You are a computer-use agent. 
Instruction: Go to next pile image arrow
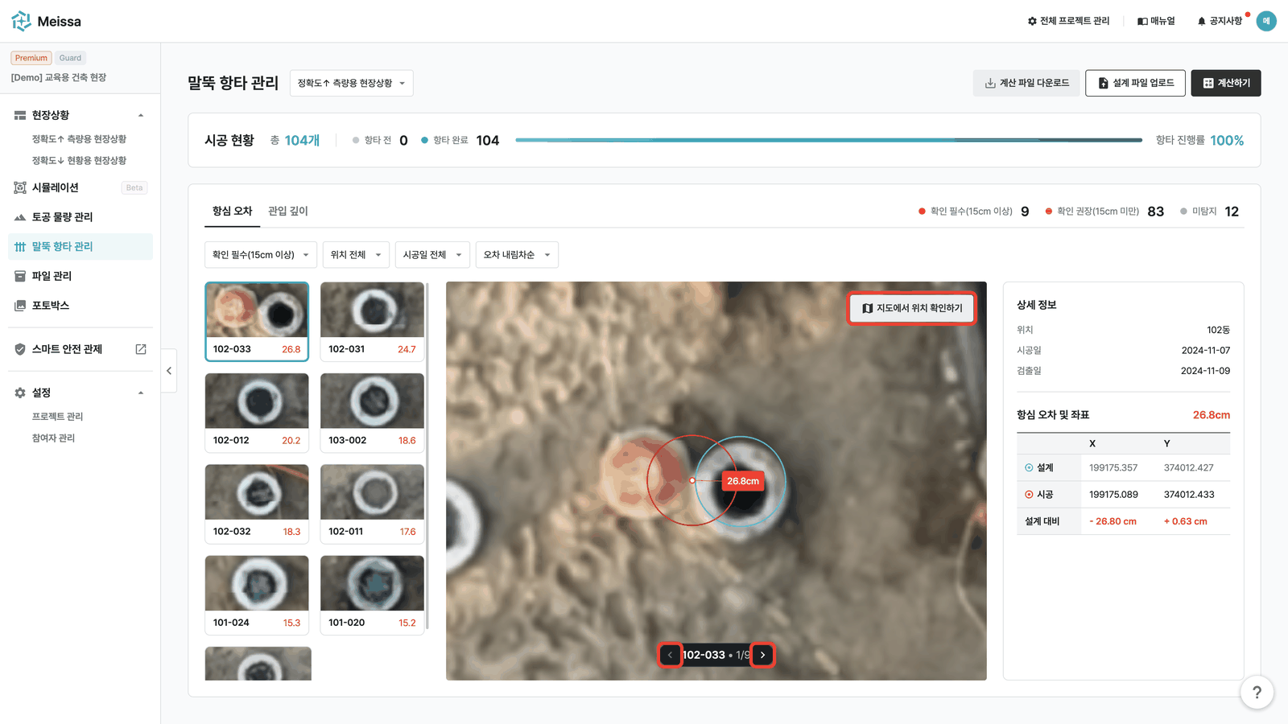point(763,655)
